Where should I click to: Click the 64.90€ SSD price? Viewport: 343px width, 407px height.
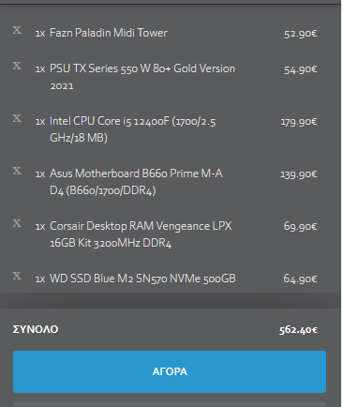[x=300, y=279]
